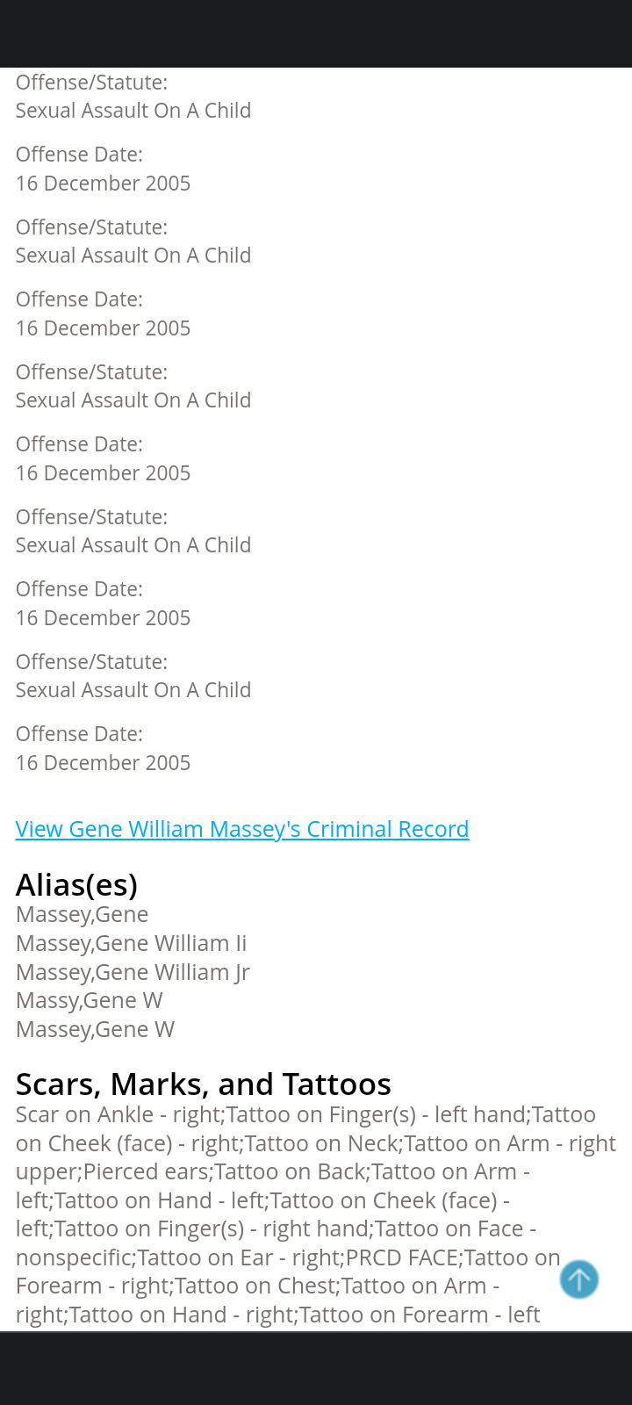This screenshot has height=1405, width=632.
Task: Tap the third Offense/Statute label
Action: pos(91,372)
